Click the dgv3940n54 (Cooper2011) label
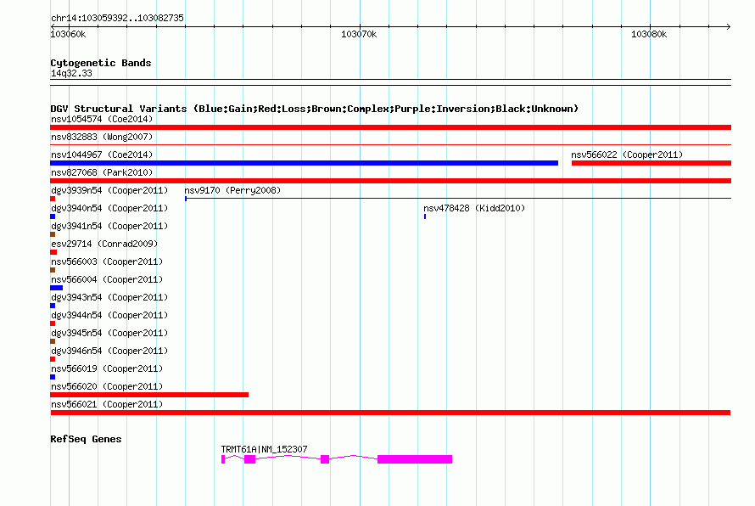This screenshot has width=755, height=506. tap(109, 208)
